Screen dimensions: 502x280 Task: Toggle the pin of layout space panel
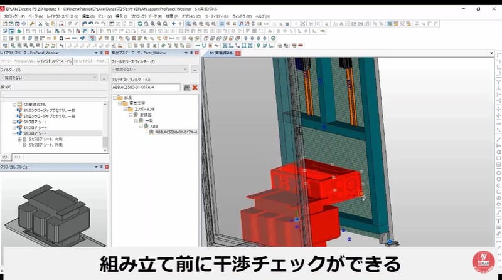pyautogui.click(x=102, y=53)
